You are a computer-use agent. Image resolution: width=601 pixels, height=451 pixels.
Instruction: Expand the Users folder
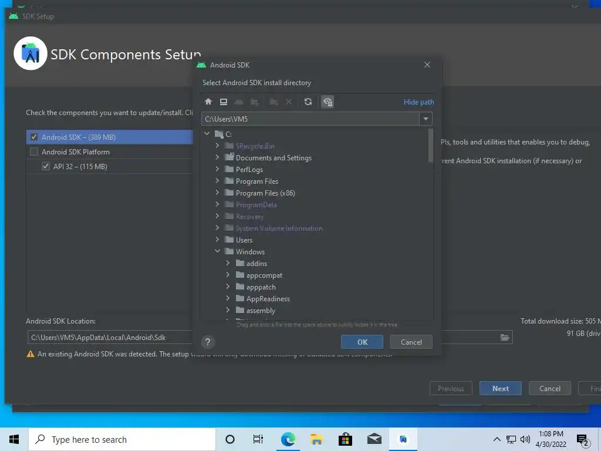pos(217,240)
